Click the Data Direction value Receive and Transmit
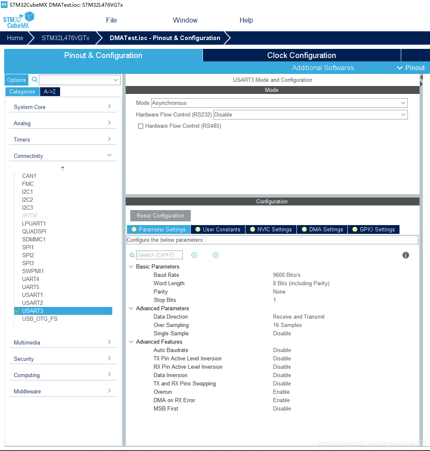 pyautogui.click(x=299, y=317)
